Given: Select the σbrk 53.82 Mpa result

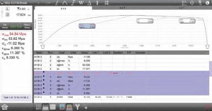Looking at the screenshot, I should (13, 39).
